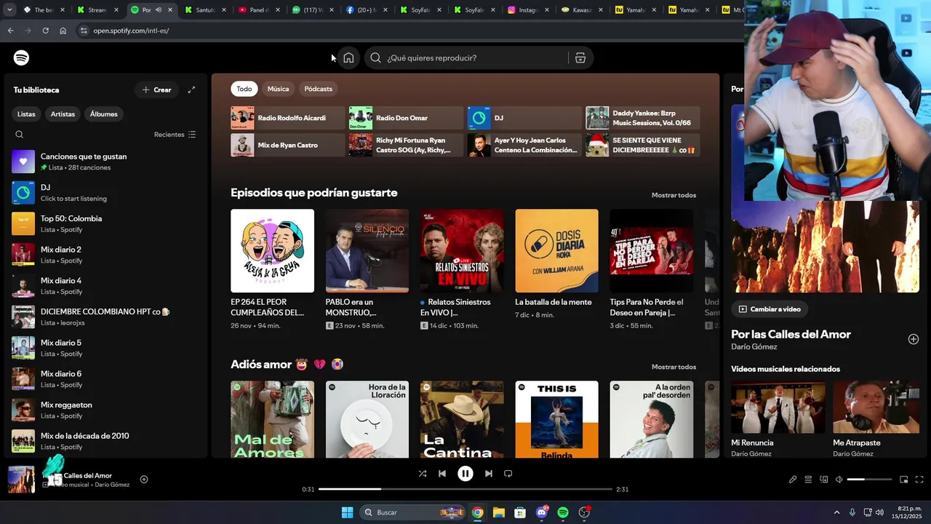The width and height of the screenshot is (931, 524).
Task: Show all Episodios que podrían gustarte
Action: coord(674,195)
